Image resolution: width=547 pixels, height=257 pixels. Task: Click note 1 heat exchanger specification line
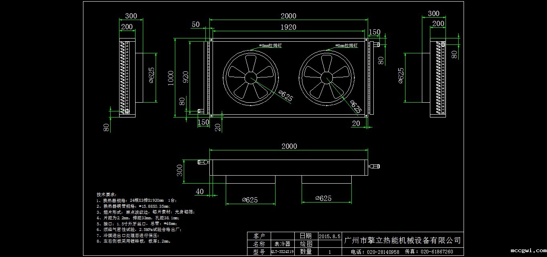(136, 200)
